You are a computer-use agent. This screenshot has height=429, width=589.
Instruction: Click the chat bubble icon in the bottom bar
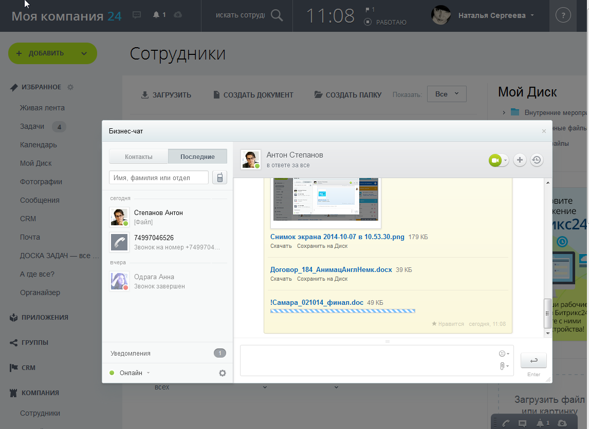522,423
